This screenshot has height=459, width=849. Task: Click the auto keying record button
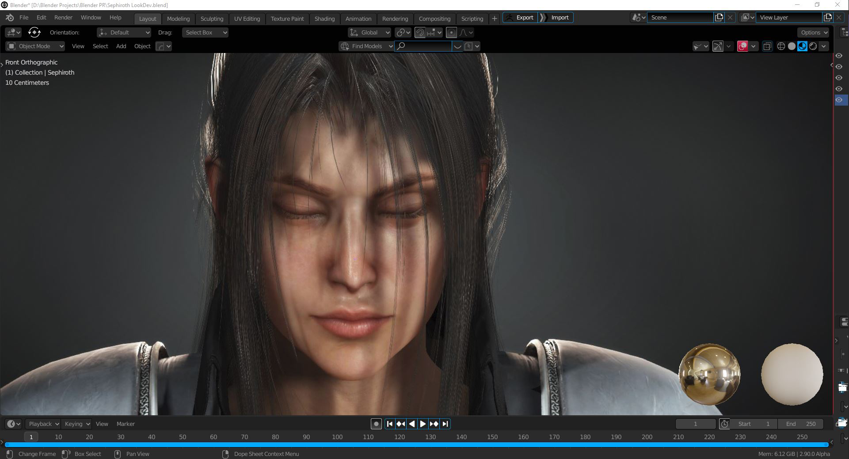click(x=376, y=424)
